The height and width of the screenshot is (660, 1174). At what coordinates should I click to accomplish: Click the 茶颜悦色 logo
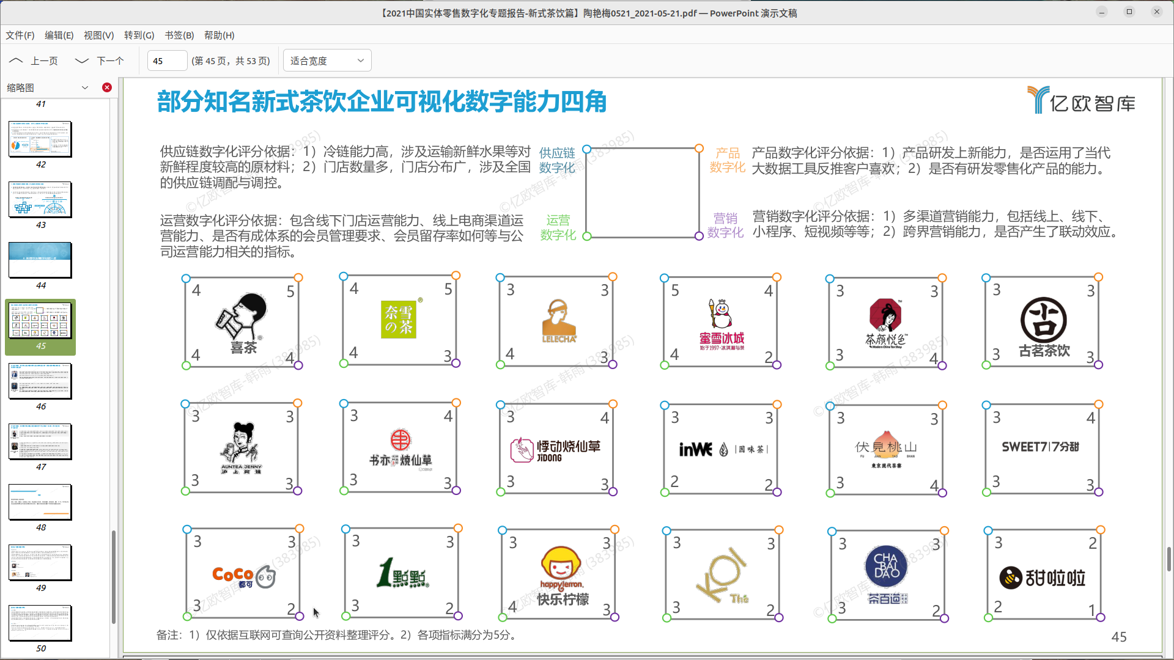(x=886, y=324)
